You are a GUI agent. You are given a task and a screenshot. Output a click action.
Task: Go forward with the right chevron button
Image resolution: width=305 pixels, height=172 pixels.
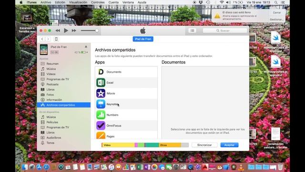[48, 39]
